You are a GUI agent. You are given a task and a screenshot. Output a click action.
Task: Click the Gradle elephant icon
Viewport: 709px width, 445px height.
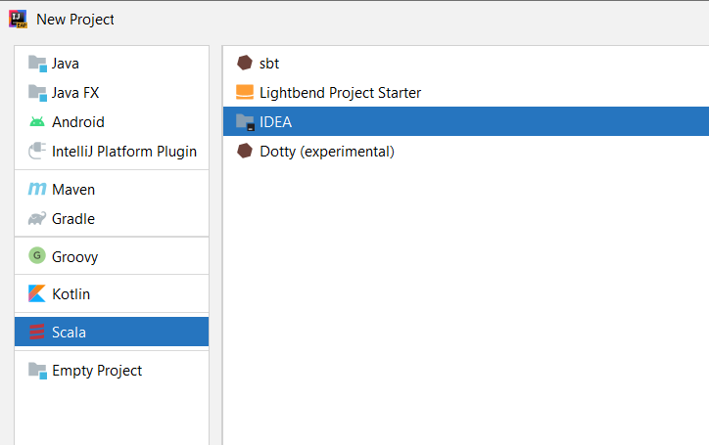(37, 219)
